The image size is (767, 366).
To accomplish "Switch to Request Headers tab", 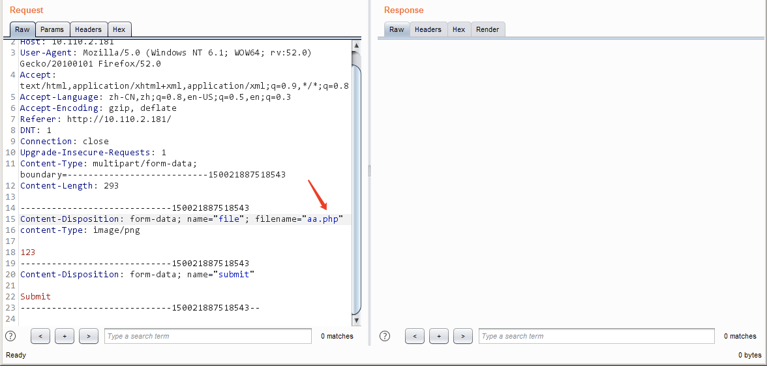I will 88,29.
